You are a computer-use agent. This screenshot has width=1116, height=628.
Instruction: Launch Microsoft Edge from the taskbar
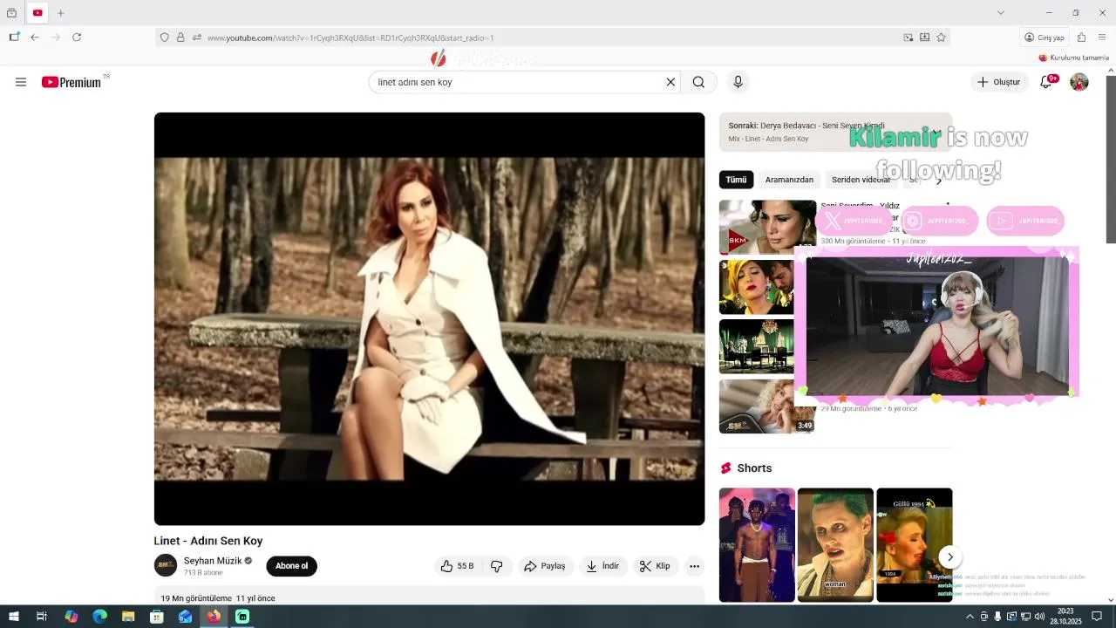pyautogui.click(x=99, y=617)
